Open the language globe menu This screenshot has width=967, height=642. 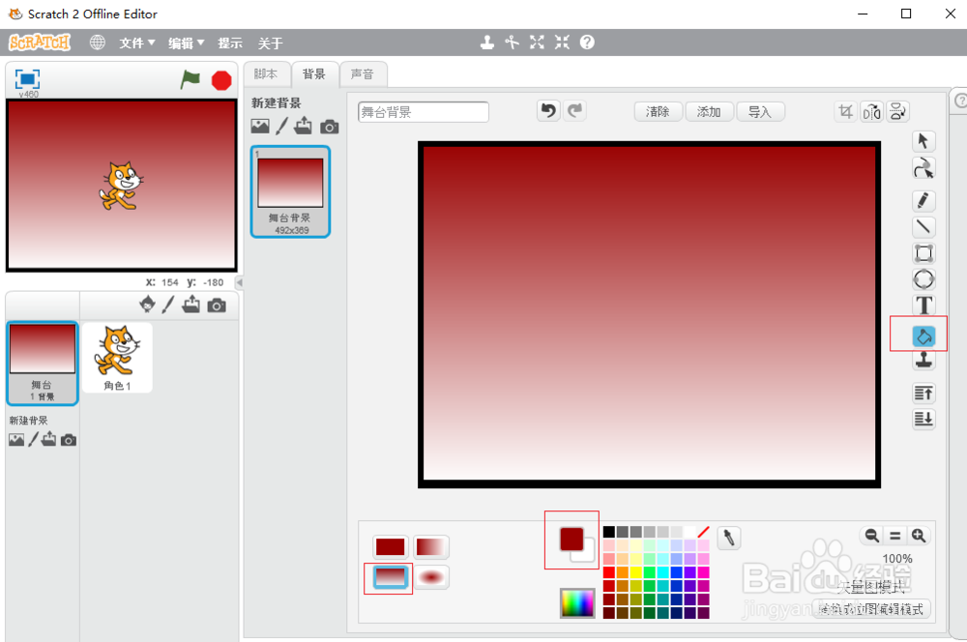(x=98, y=43)
